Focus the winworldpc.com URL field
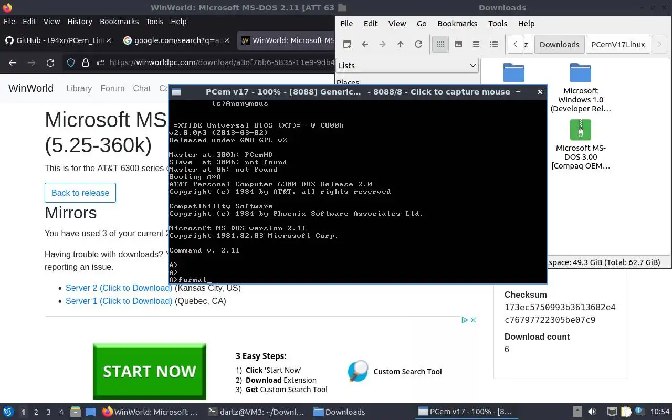The image size is (672, 420). (x=222, y=62)
